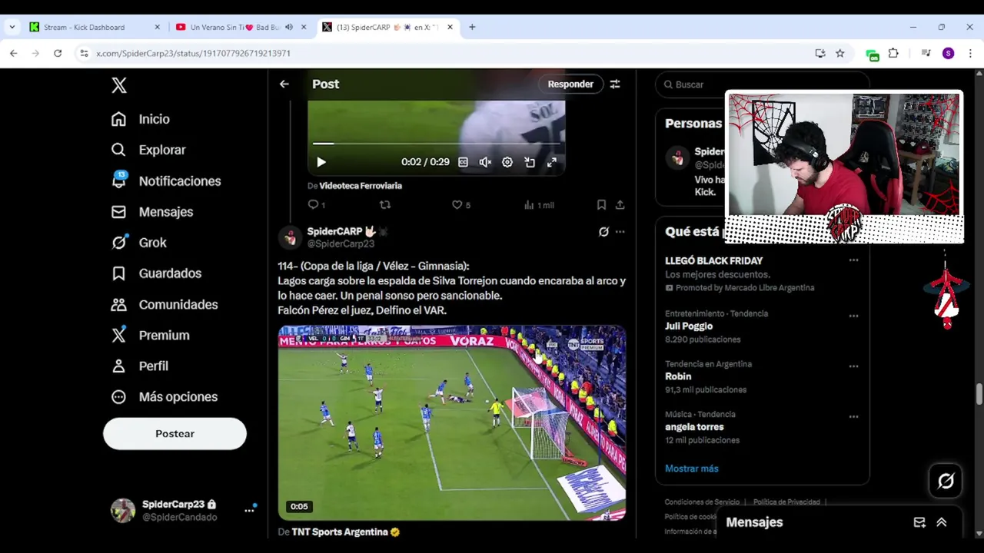
Task: Toggle captions on the video player
Action: click(463, 162)
